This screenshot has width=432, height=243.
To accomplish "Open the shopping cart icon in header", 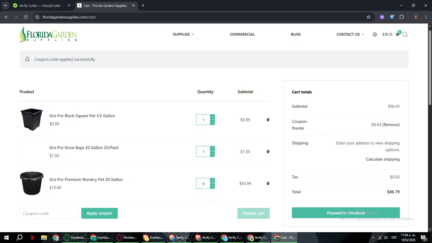I will pyautogui.click(x=397, y=34).
